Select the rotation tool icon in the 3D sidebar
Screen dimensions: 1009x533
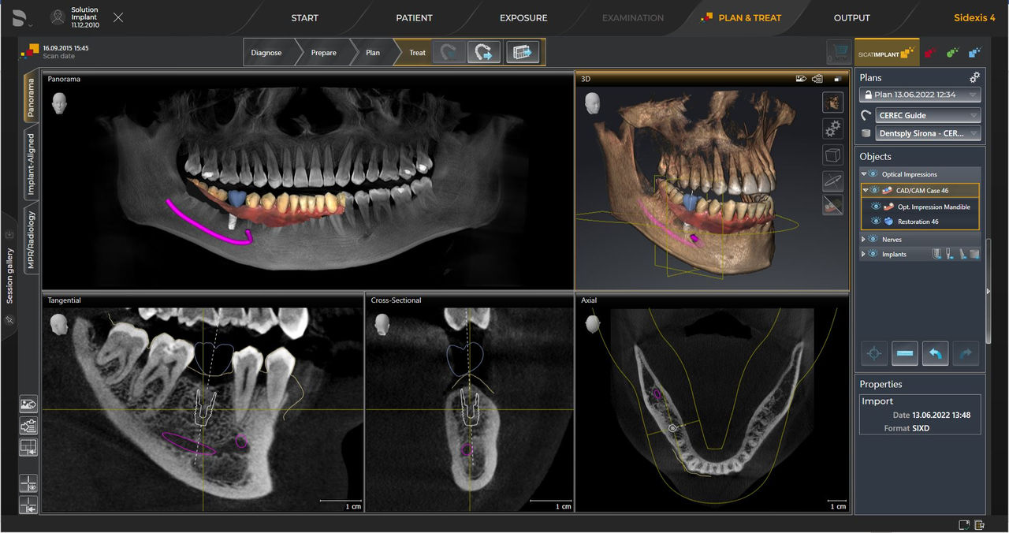(832, 179)
